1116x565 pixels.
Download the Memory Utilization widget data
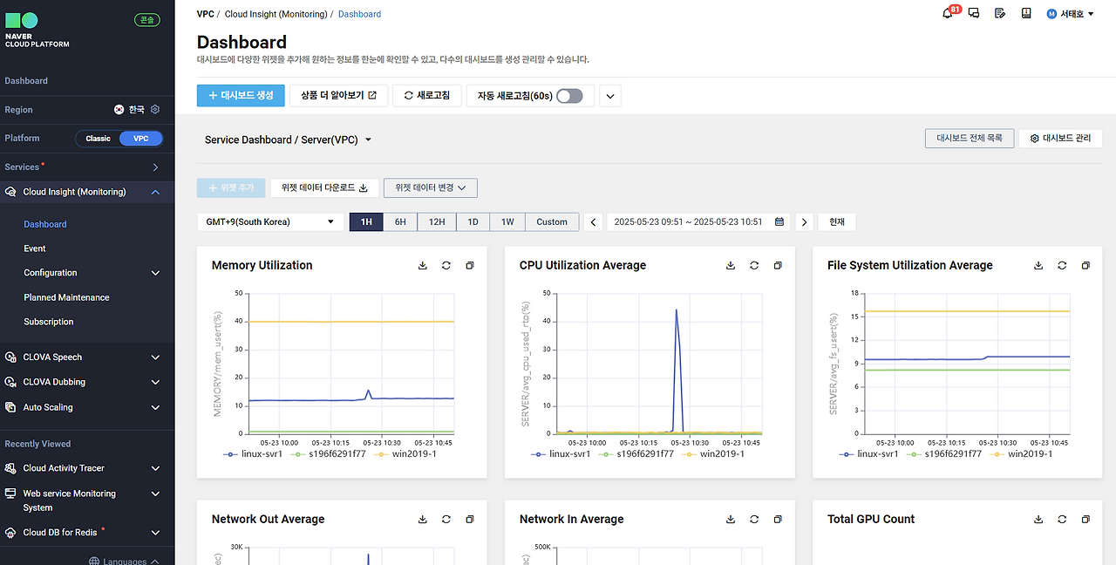coord(423,265)
